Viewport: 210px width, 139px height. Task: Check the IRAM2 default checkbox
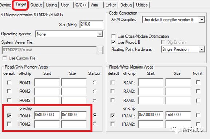point(113,124)
